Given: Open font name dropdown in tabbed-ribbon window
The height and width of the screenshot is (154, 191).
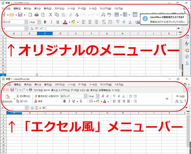Looking at the screenshot, I should click(x=86, y=96).
